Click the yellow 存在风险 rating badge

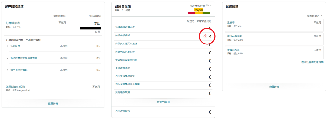point(199,10)
